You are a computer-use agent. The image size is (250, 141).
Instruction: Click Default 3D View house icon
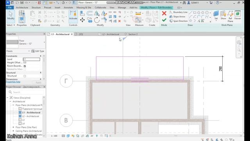tap(63, 3)
